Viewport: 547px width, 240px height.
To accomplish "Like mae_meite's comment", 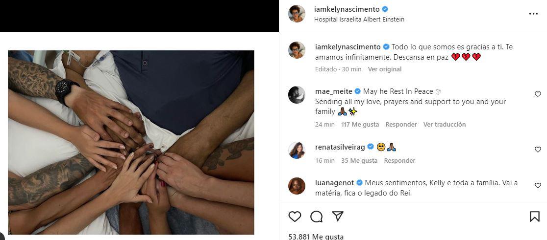I will 538,94.
